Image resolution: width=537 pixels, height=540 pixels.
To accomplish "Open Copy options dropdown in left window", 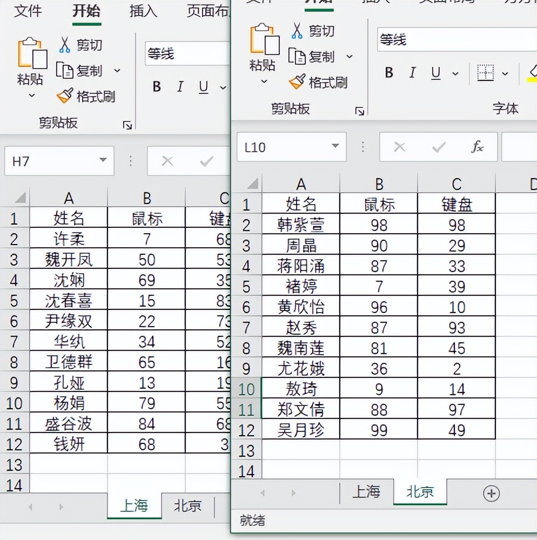I will tap(117, 71).
